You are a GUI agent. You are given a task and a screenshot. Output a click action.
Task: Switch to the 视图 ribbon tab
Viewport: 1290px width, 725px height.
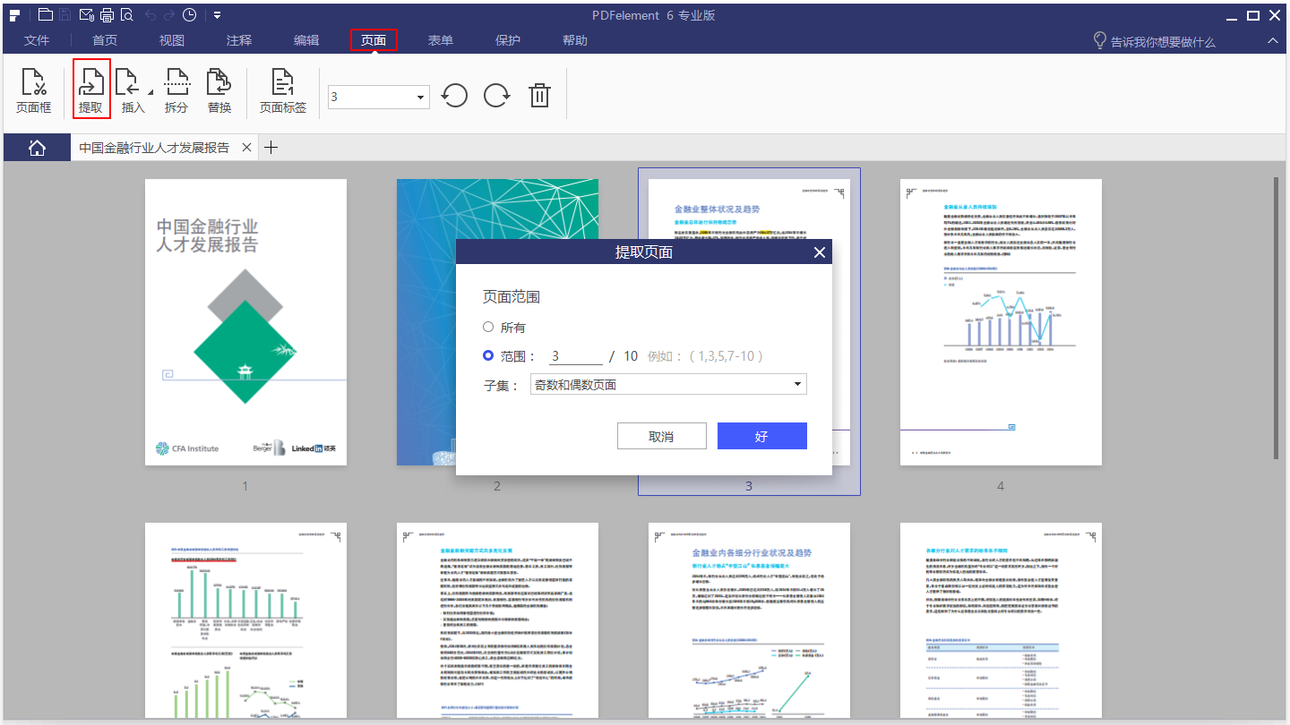172,40
